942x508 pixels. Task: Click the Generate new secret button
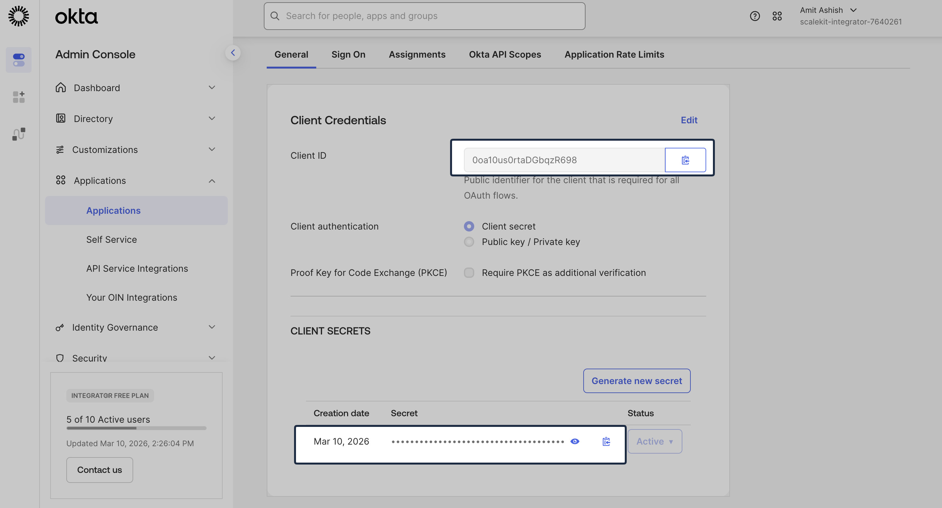[637, 381]
